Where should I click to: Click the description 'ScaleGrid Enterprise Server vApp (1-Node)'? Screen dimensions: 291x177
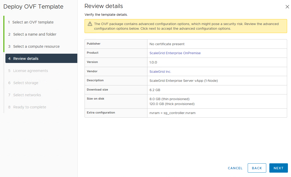184,81
